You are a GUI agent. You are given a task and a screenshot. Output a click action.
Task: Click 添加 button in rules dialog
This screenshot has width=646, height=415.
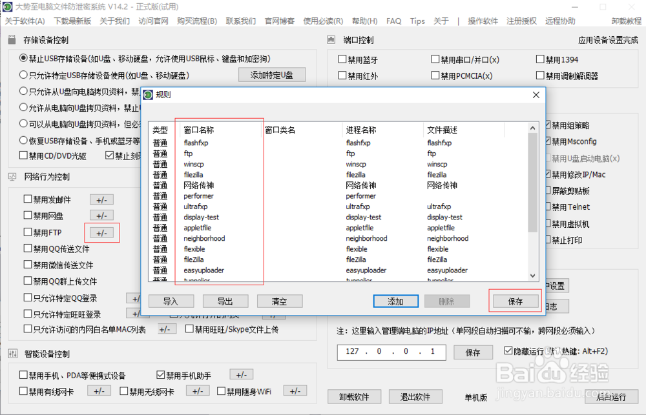point(395,301)
